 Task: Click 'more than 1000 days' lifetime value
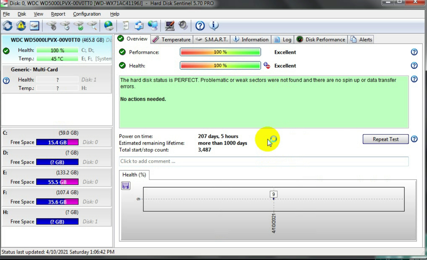(x=223, y=143)
